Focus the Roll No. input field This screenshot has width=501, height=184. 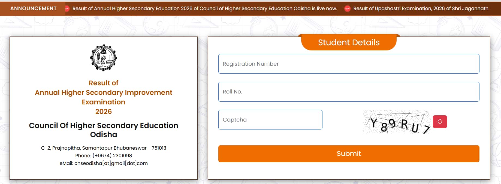(349, 92)
